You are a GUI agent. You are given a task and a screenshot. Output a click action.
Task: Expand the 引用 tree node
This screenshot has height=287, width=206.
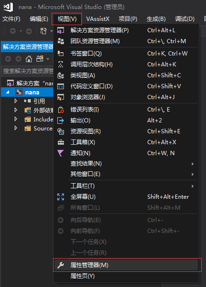pos(16,101)
